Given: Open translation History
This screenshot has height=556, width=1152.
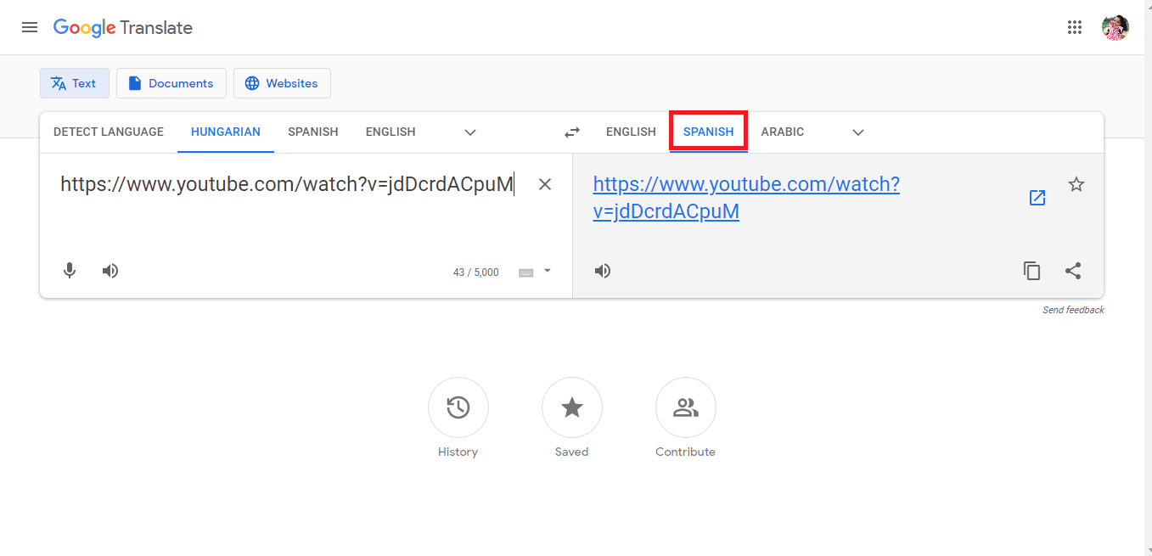Looking at the screenshot, I should [x=458, y=407].
